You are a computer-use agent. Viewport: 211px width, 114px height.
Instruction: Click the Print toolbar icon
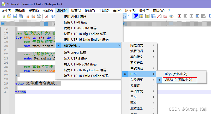(39, 16)
